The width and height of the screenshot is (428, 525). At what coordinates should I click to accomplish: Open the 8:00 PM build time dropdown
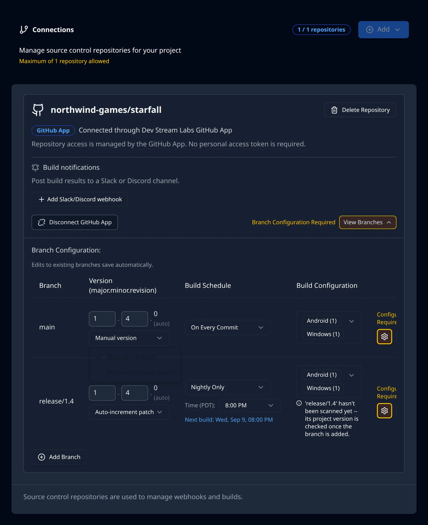point(250,405)
